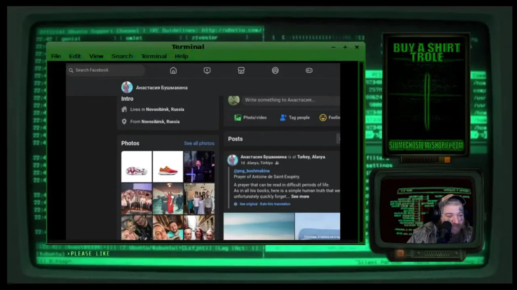Image resolution: width=517 pixels, height=290 pixels.
Task: Click the gear icon beside See original
Action: tap(236, 204)
